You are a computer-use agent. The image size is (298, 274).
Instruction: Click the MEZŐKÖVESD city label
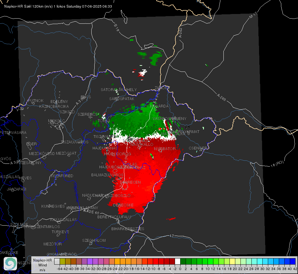42,153
